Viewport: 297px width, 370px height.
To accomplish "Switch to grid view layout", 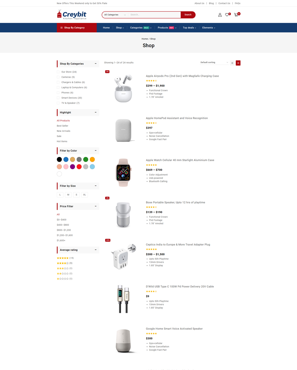I will pyautogui.click(x=232, y=63).
